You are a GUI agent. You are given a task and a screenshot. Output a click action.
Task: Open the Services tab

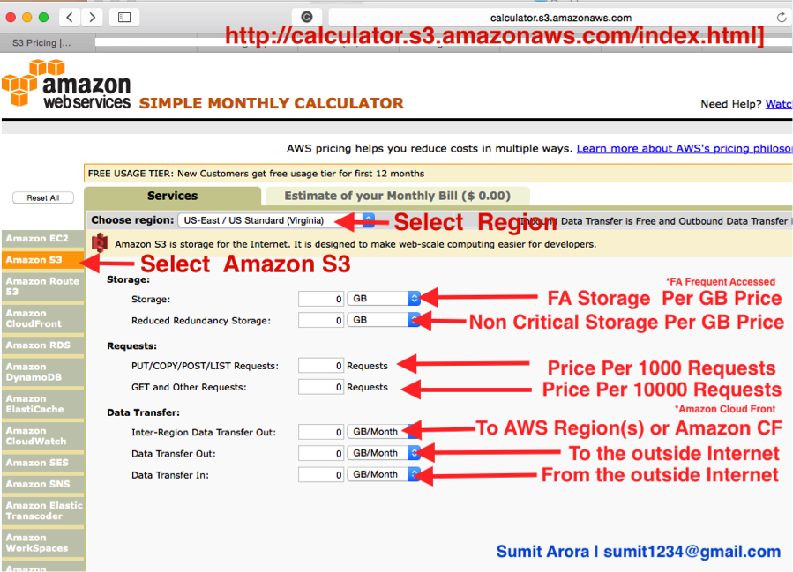coord(173,196)
